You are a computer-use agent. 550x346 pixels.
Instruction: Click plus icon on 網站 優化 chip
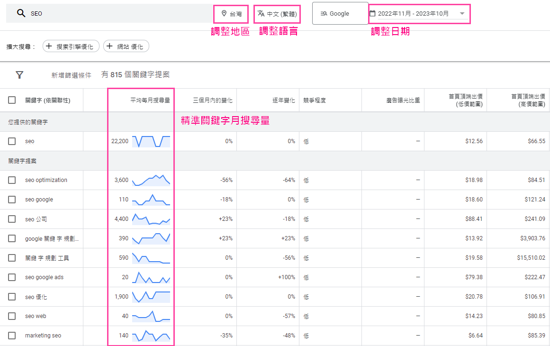[x=109, y=46]
